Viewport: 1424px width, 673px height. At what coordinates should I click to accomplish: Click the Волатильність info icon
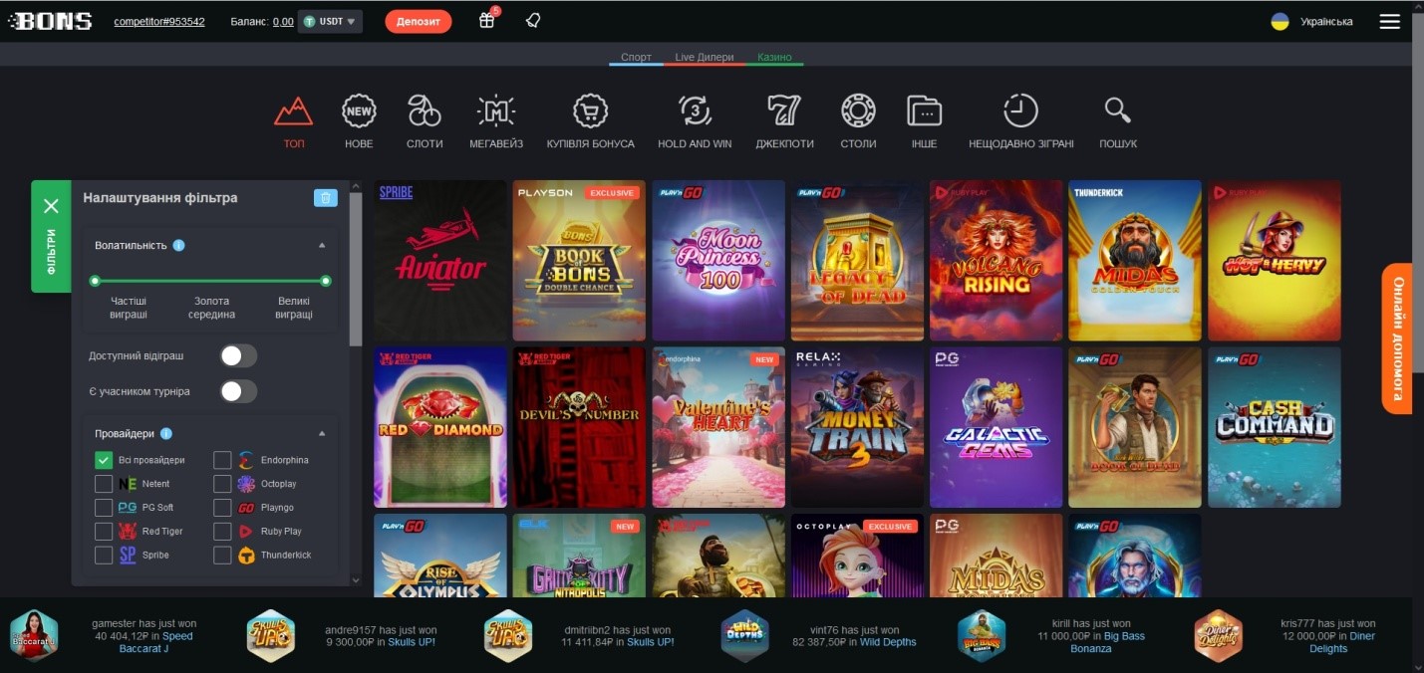(x=178, y=245)
